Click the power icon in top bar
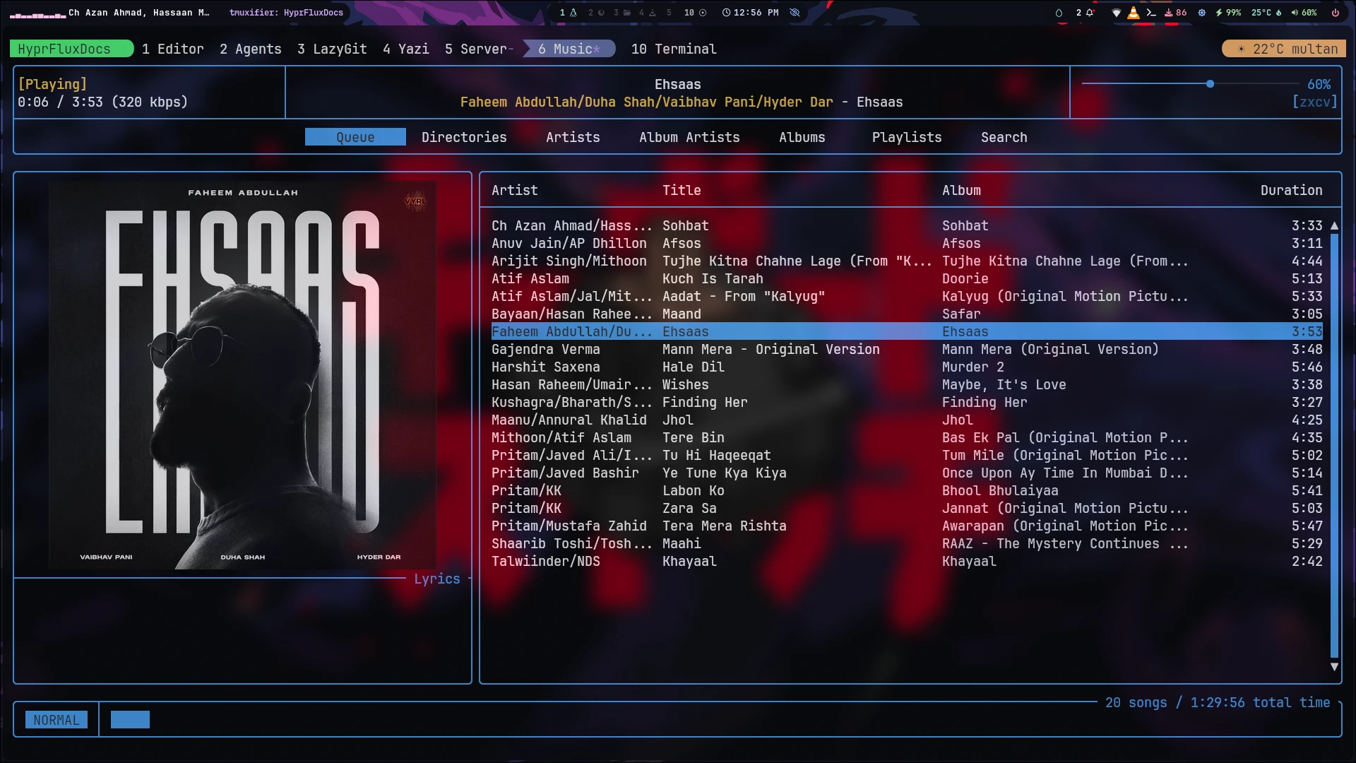Screen dimensions: 1356x763 click(x=1336, y=13)
